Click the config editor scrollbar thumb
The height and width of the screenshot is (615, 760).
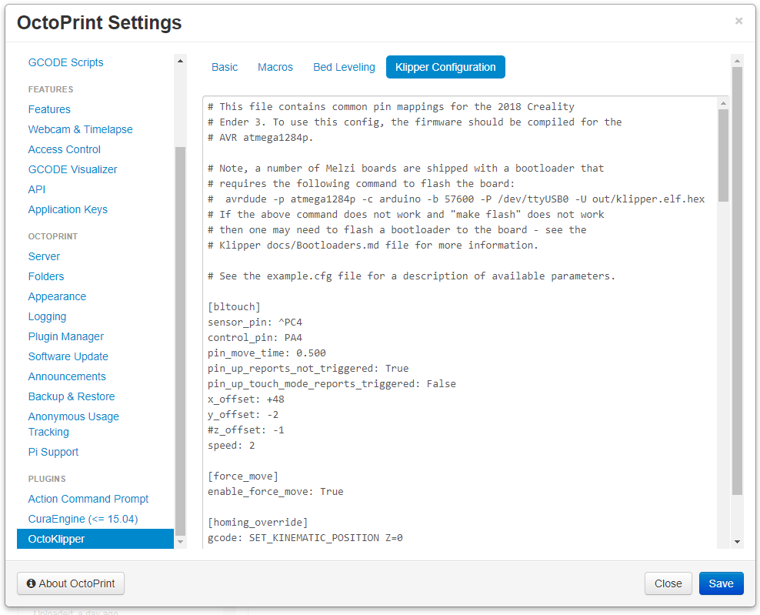(x=723, y=155)
